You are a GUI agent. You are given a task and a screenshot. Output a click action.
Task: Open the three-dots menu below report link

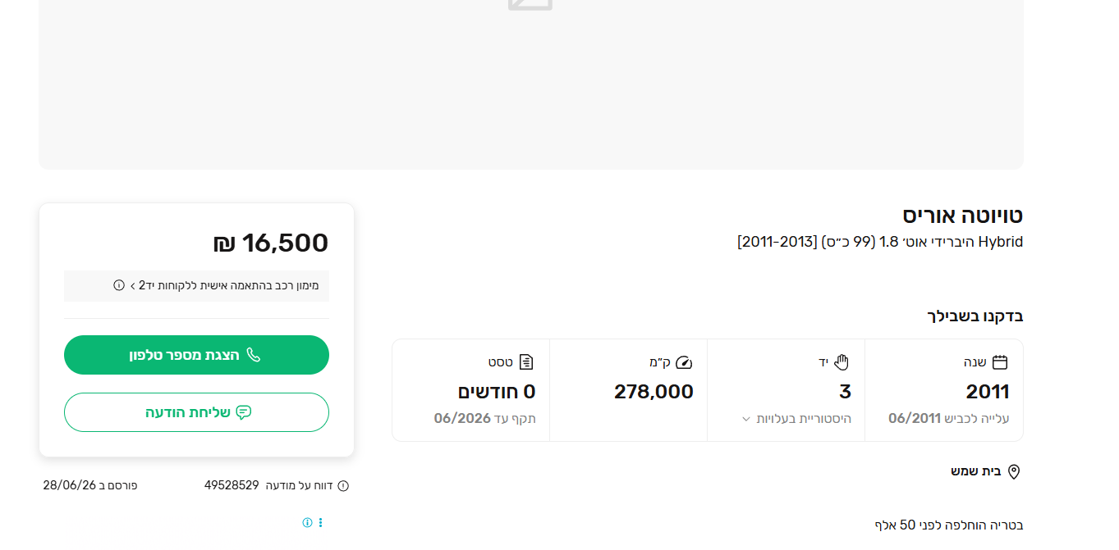(321, 522)
